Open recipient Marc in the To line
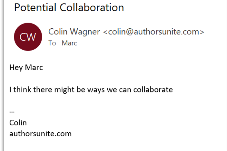227x151 pixels. [x=69, y=43]
